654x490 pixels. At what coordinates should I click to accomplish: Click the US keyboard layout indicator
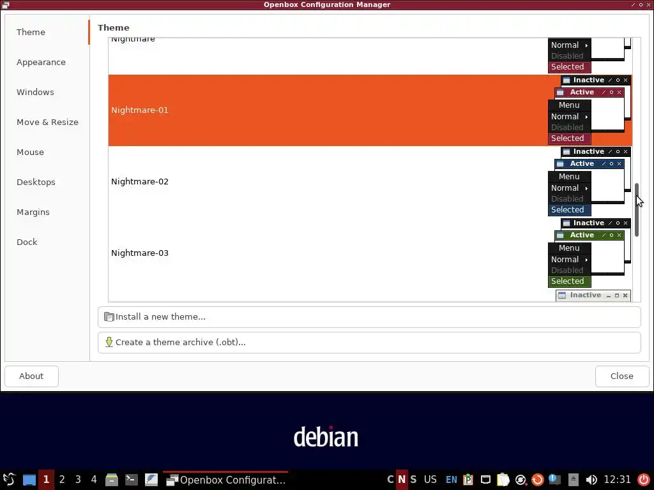tap(430, 480)
